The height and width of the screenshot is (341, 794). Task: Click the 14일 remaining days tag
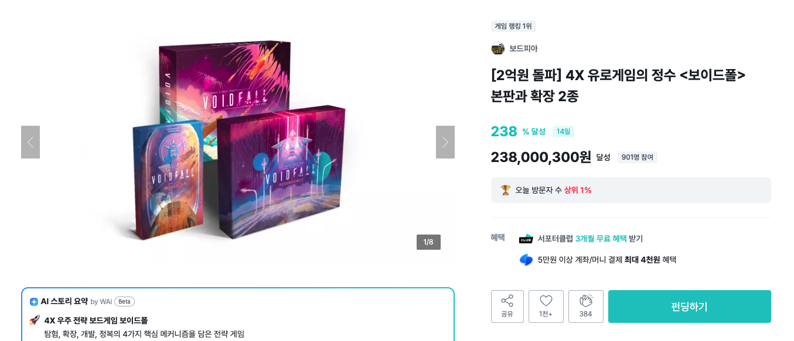coord(563,132)
